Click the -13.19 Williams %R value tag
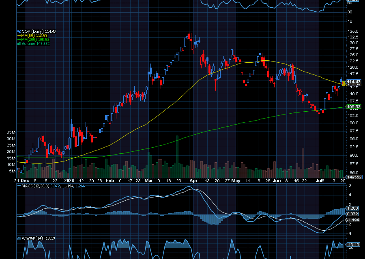Image resolution: width=365 pixels, height=259 pixels. (353, 244)
